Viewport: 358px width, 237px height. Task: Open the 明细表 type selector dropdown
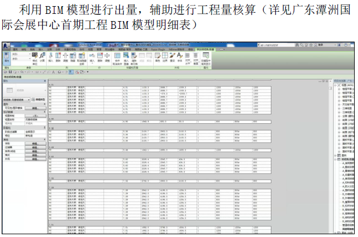tap(24, 90)
